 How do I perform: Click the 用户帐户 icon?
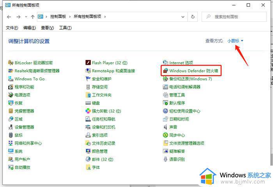tap(11, 159)
